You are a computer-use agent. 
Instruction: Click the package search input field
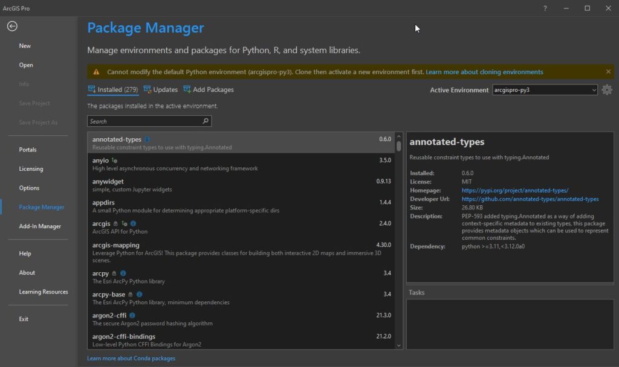(145, 121)
